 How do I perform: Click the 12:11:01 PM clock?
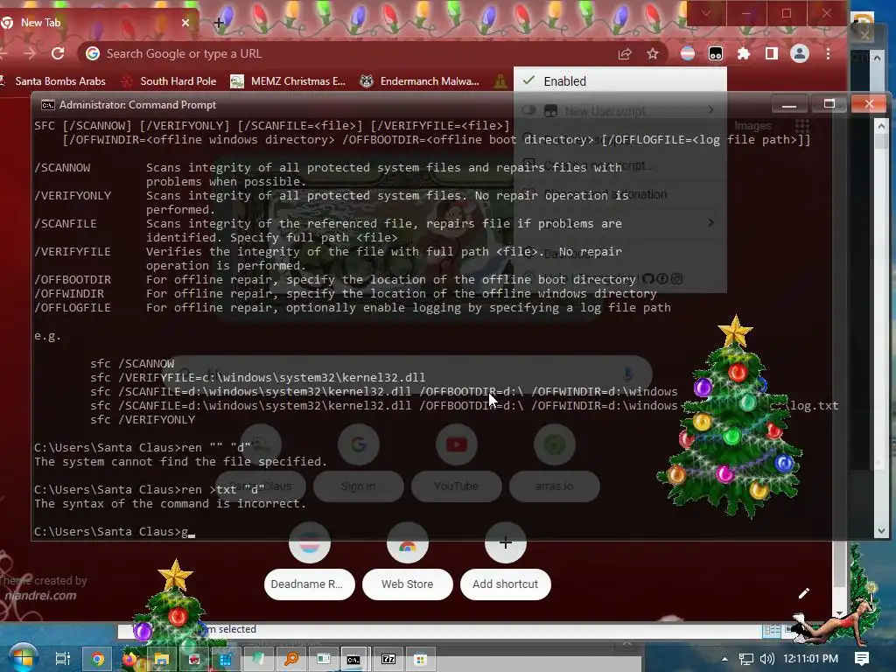click(811, 659)
